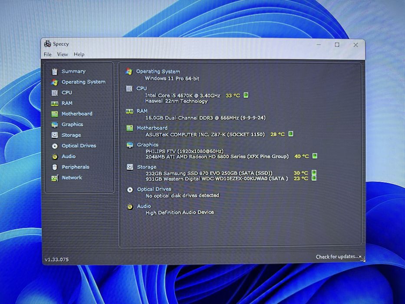Open Storage section from sidebar
Screen dimensions: 405x304
[x=71, y=135]
